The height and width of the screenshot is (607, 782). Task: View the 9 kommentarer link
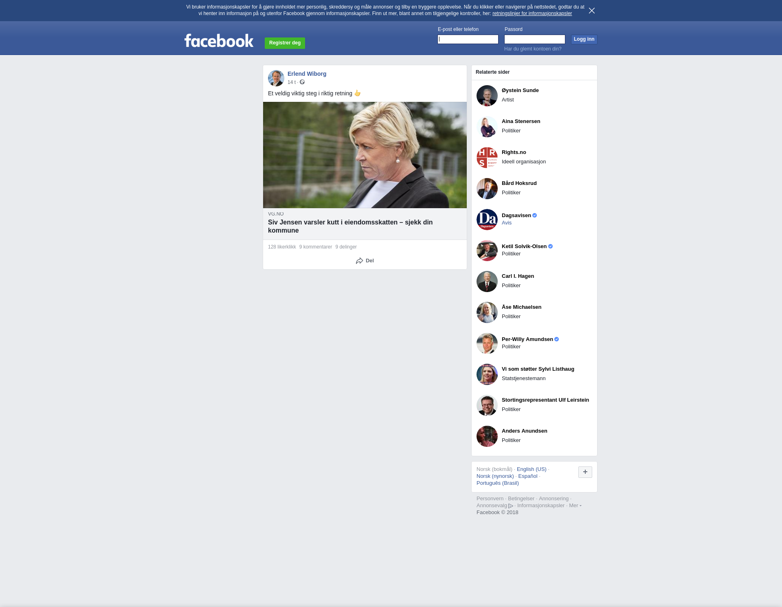coord(315,247)
